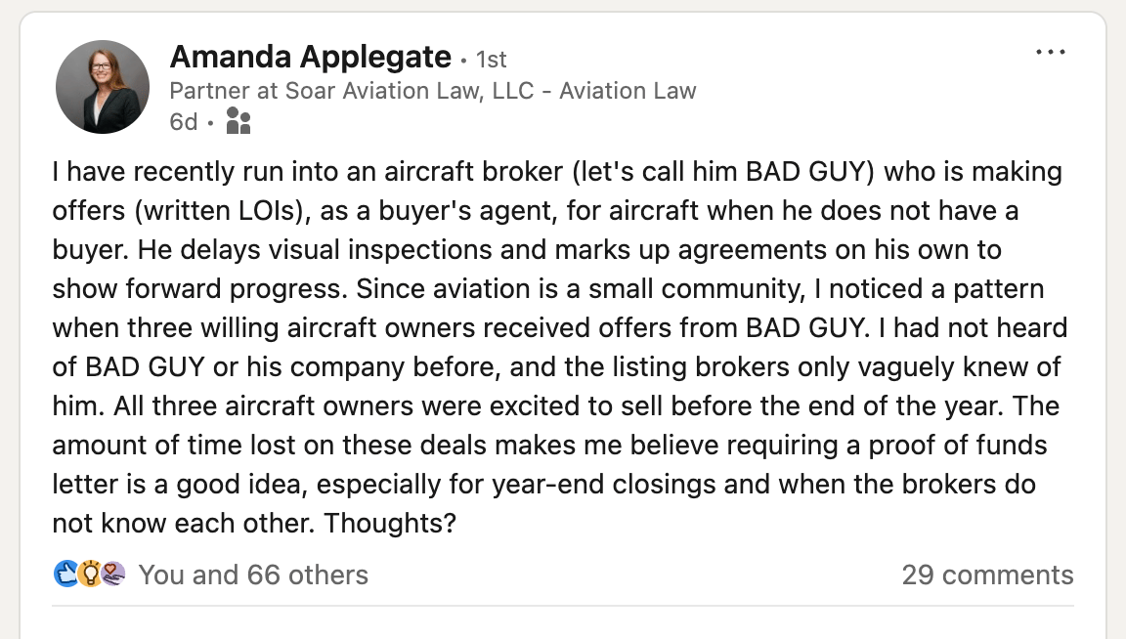Screen dimensions: 1126x639
Task: Click the heart-in-hand Support reaction icon
Action: tap(112, 575)
